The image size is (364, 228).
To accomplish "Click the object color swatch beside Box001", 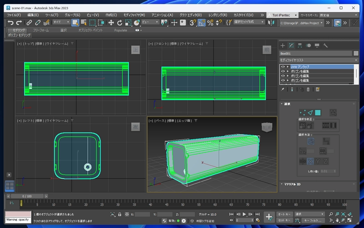I will (x=355, y=53).
